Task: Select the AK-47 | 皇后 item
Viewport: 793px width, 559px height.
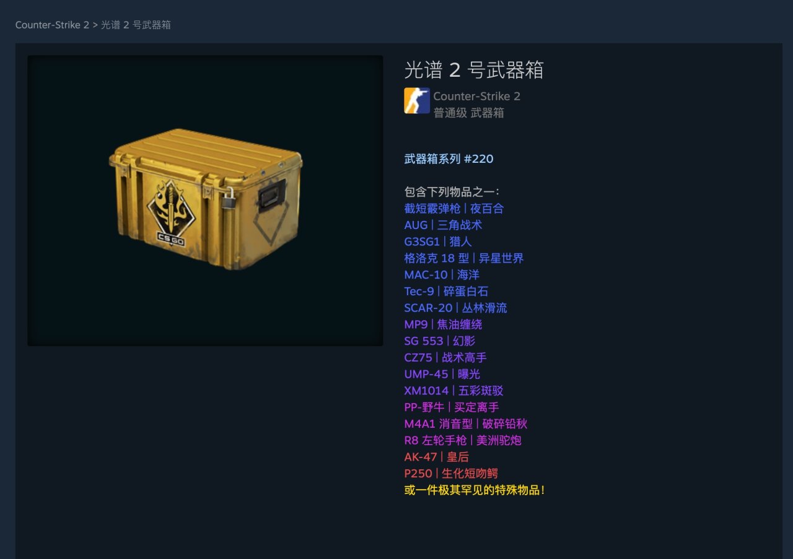Action: [x=436, y=457]
